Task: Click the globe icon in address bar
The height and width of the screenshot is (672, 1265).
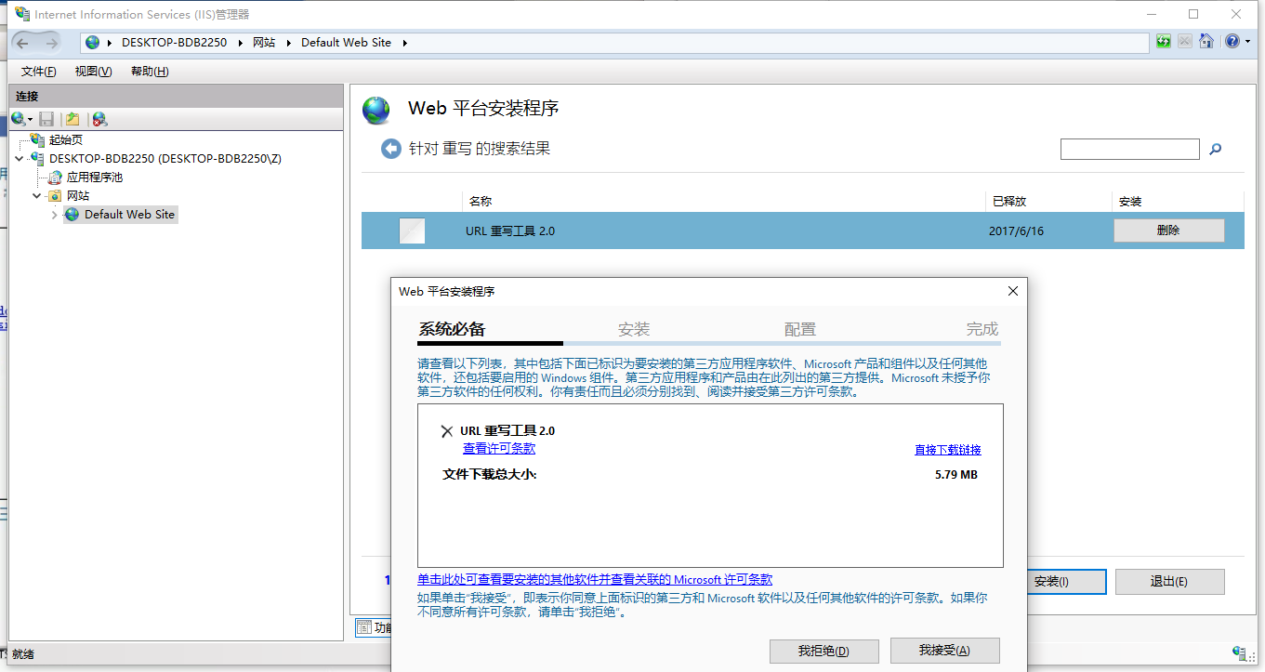Action: 92,43
